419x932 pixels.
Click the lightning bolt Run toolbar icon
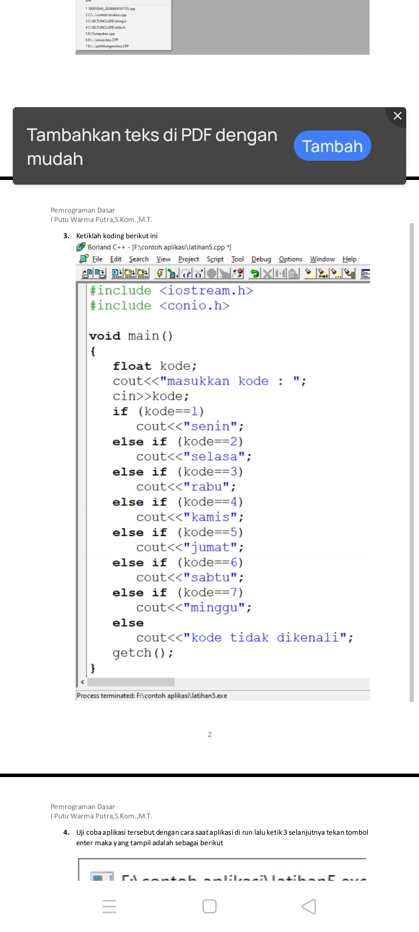pyautogui.click(x=159, y=273)
